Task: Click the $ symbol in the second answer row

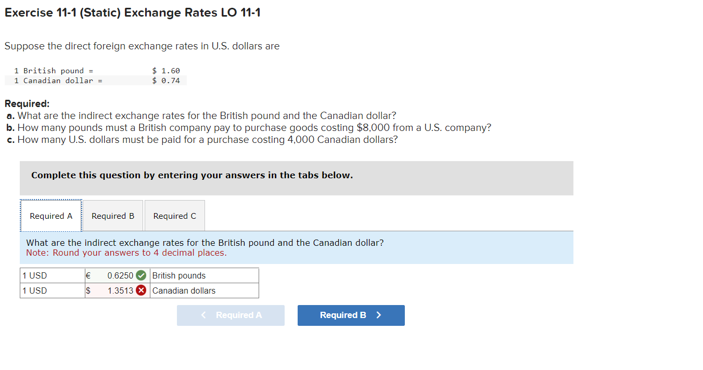Action: click(87, 290)
